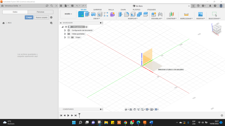Select the Revolve tool

93,14
